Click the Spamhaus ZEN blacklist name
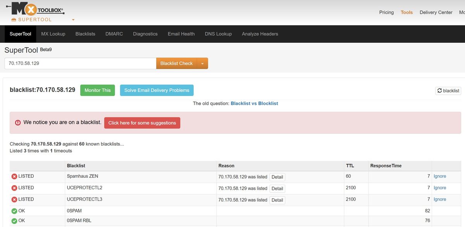Viewport: 465px width, 227px height. point(83,176)
